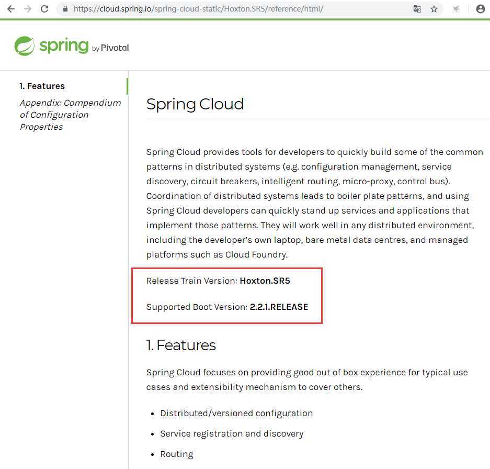
Task: Click the browser forward arrow
Action: [x=28, y=9]
